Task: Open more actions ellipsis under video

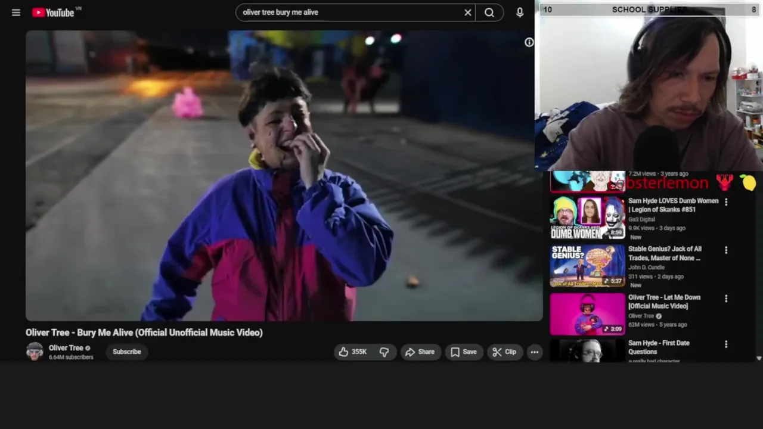Action: 535,352
